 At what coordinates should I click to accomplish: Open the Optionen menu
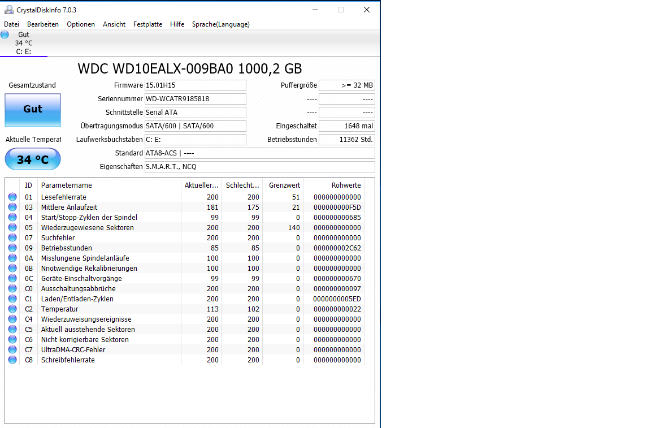(81, 24)
